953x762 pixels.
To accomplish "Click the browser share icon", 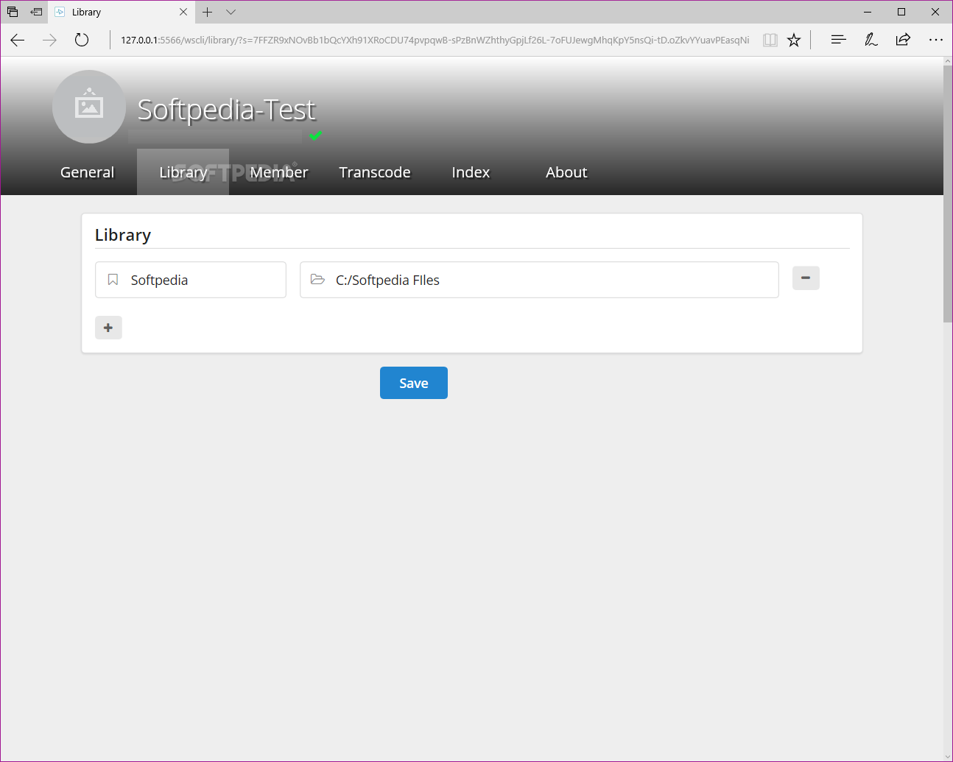I will tap(903, 40).
